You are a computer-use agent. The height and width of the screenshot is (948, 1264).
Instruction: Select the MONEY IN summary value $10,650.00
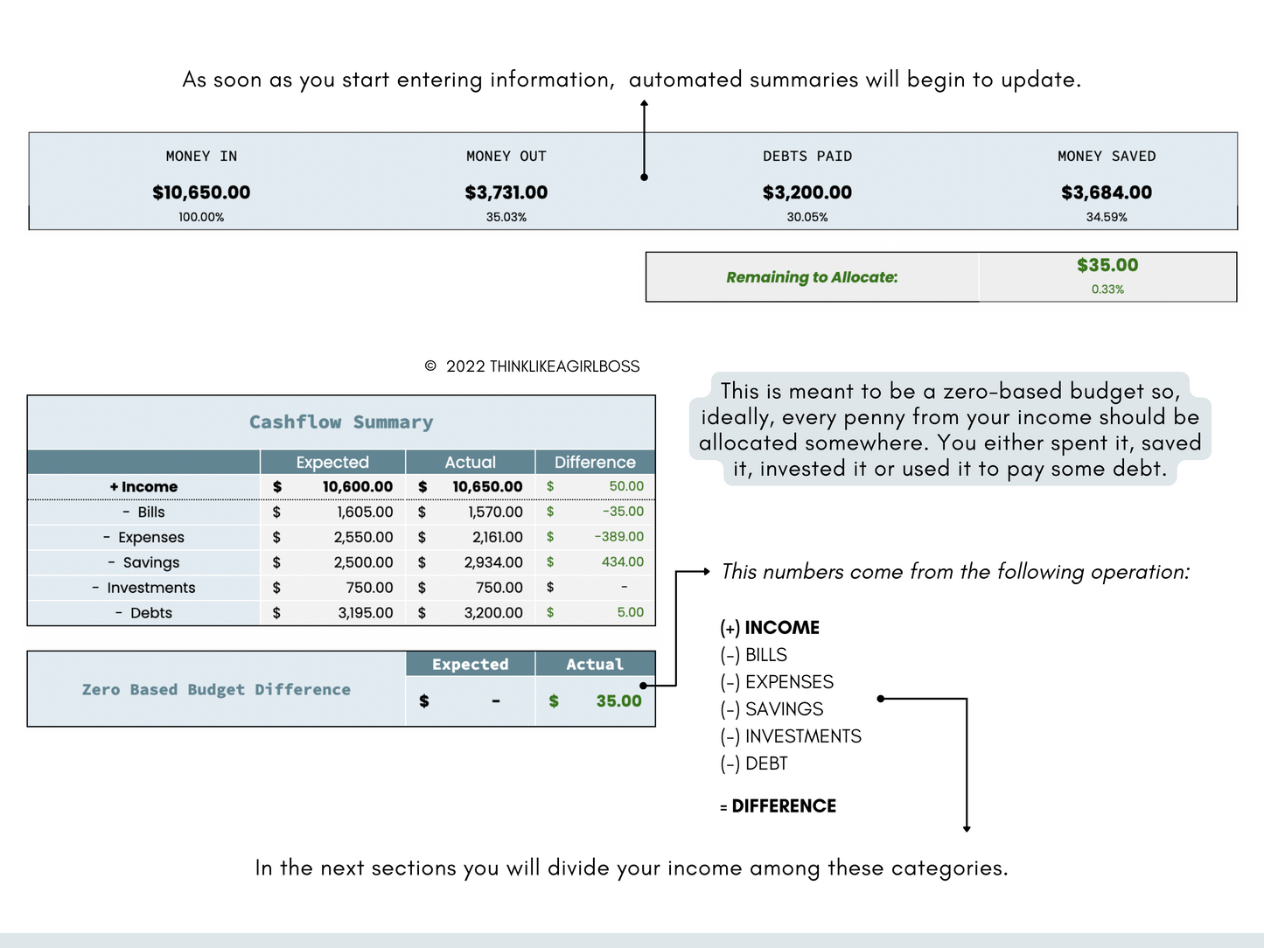(200, 192)
